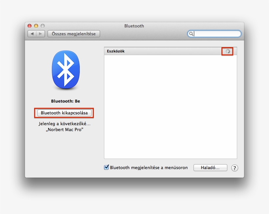
Task: Click the spinning progress indicator in Eszközök
Action: point(228,51)
